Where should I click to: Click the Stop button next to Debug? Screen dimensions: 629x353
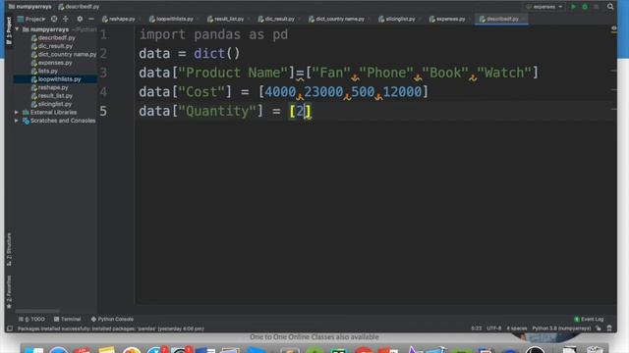click(x=597, y=7)
